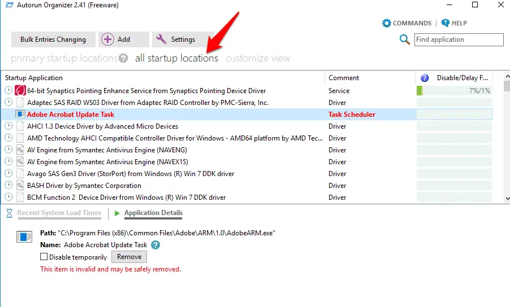Open Settings
Screen dimensions: 510x307
pyautogui.click(x=183, y=40)
